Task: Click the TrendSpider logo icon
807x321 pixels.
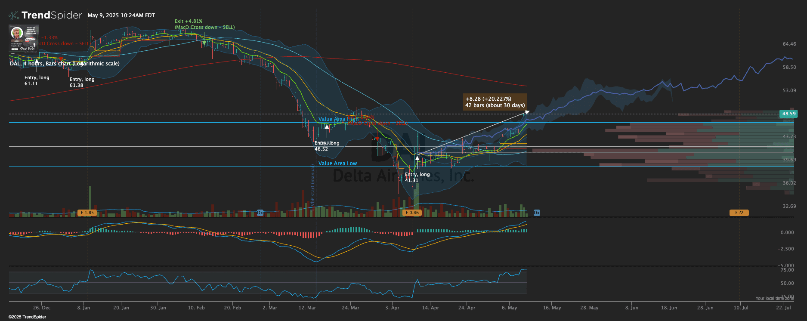Action: point(14,15)
